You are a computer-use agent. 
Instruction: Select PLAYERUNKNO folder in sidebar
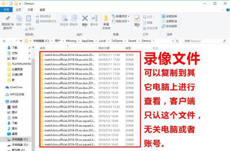click(19, 64)
